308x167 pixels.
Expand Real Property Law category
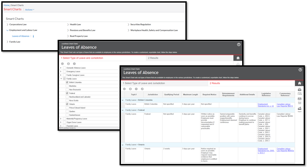point(68,36)
